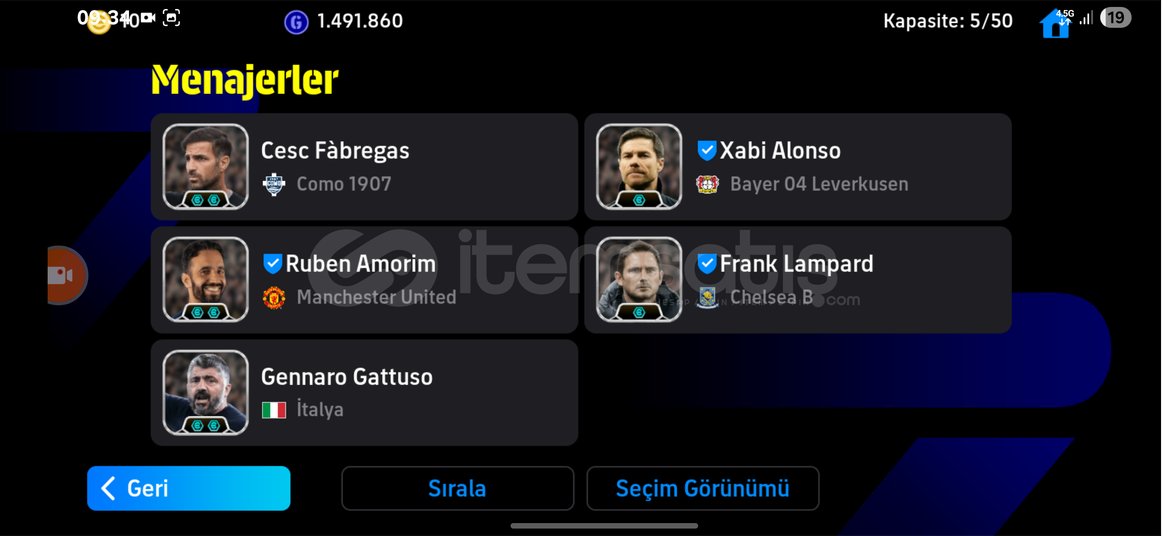The image size is (1167, 536).
Task: Select the Cesc Fàbregas manager card
Action: point(364,167)
